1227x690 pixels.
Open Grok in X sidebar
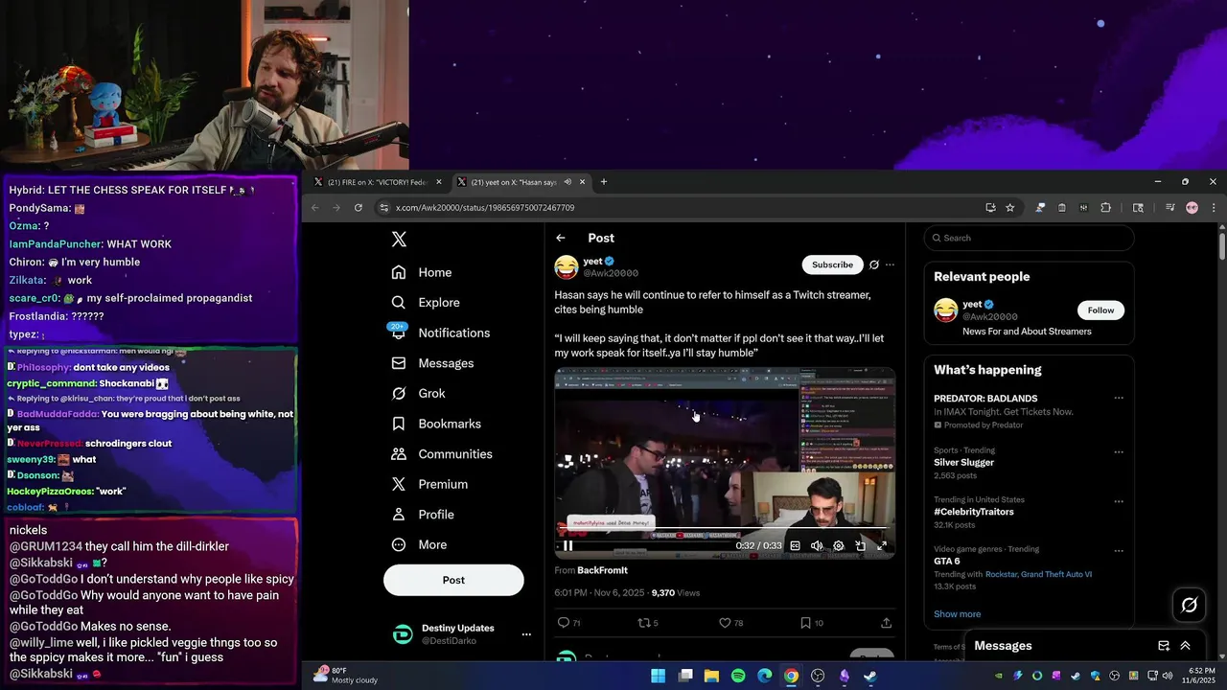point(419,393)
